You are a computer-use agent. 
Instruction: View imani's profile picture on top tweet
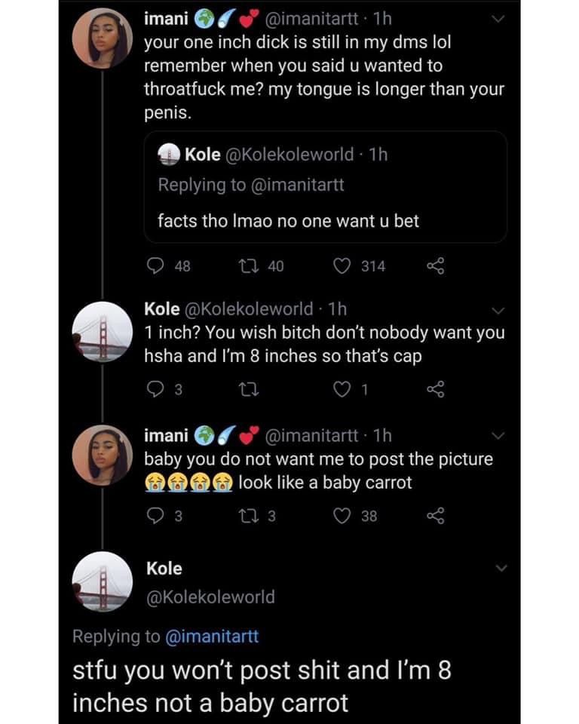pos(103,38)
